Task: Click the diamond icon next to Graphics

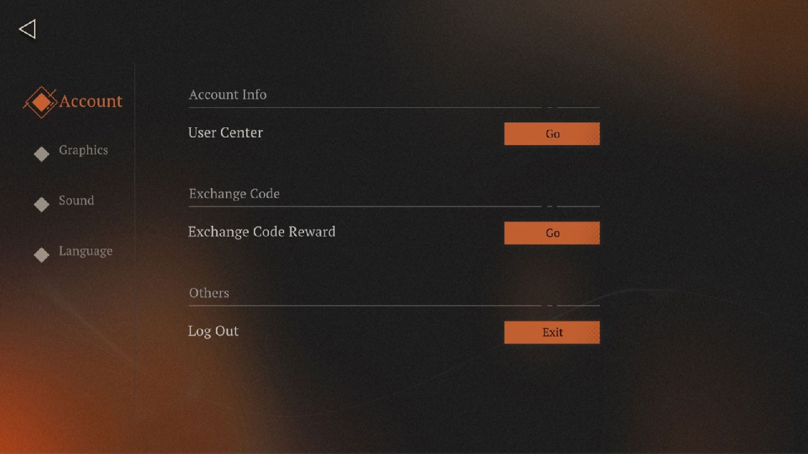Action: tap(41, 153)
